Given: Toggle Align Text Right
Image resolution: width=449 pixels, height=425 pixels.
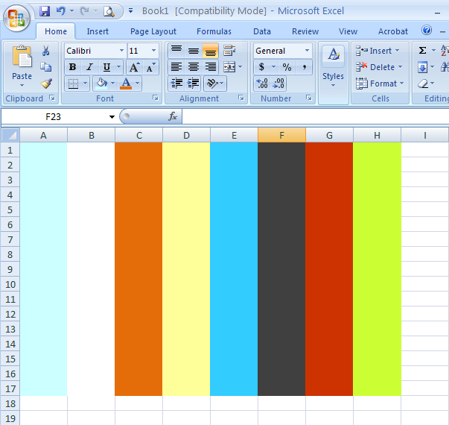Looking at the screenshot, I should pos(211,67).
